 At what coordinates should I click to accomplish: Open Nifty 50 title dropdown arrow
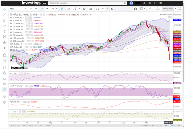pyautogui.click(x=38, y=15)
